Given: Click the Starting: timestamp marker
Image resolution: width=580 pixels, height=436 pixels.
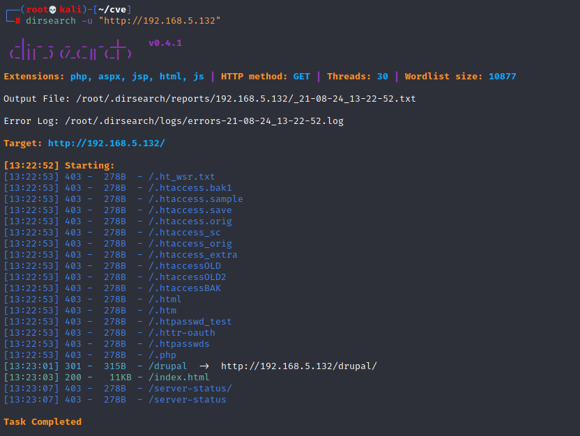Looking at the screenshot, I should (33, 165).
